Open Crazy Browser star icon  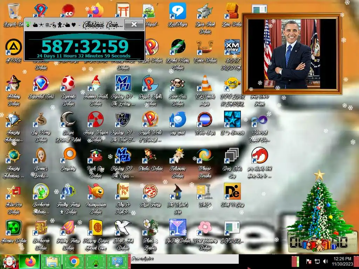tap(232, 119)
